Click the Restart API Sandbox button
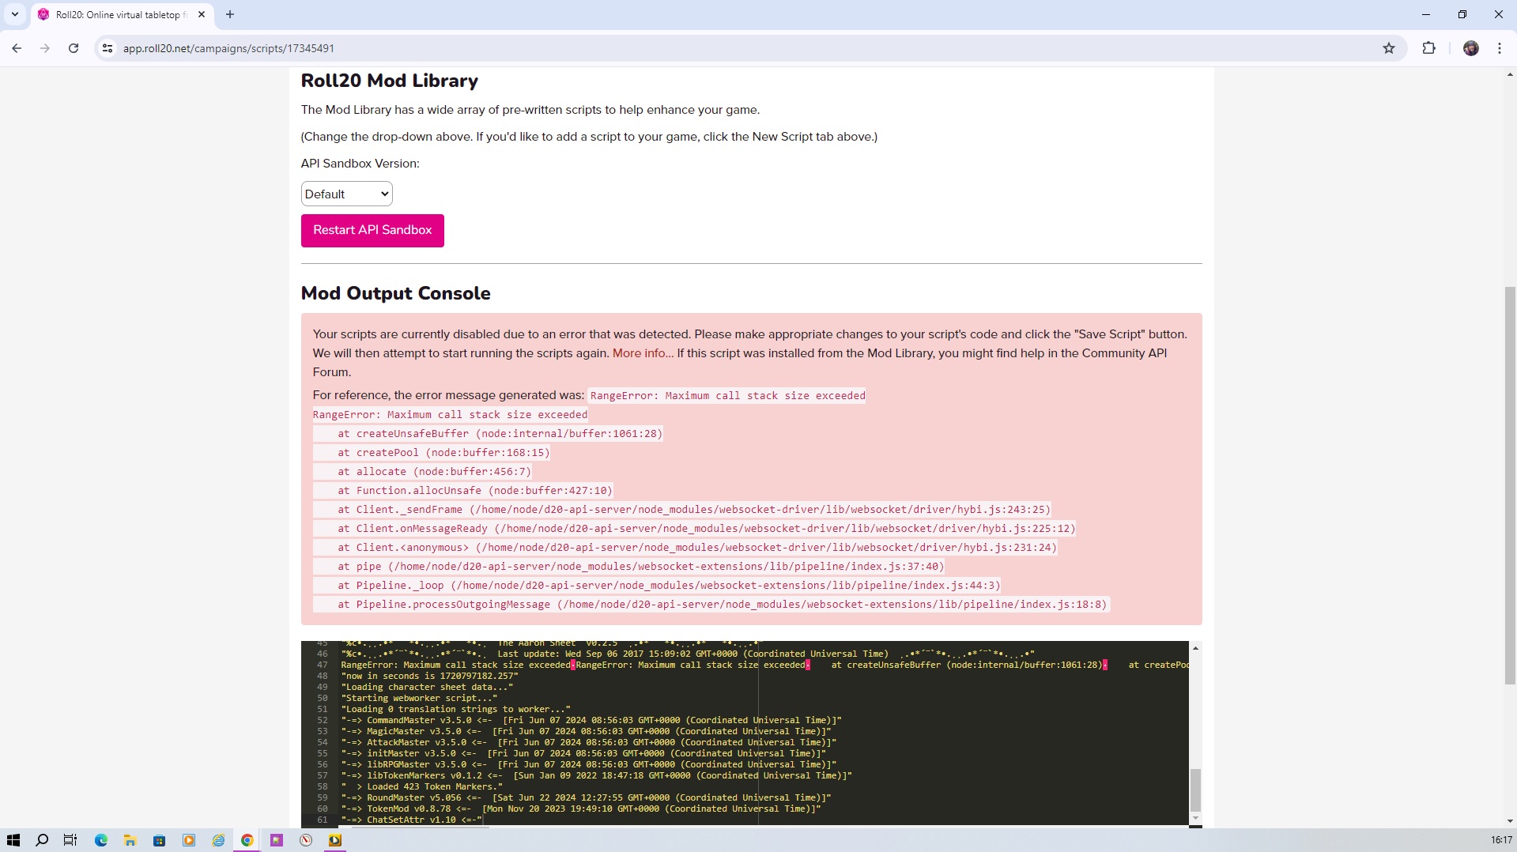The image size is (1517, 852). [372, 230]
